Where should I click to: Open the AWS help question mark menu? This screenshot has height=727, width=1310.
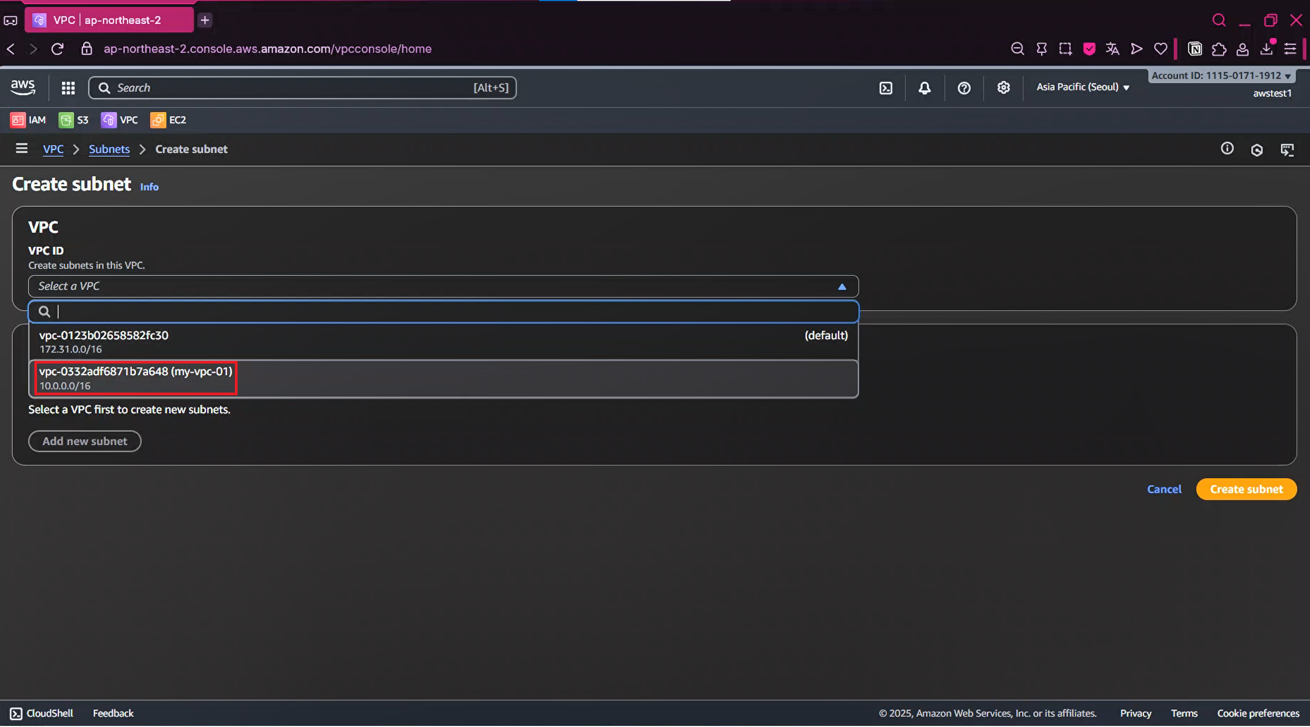pos(964,88)
